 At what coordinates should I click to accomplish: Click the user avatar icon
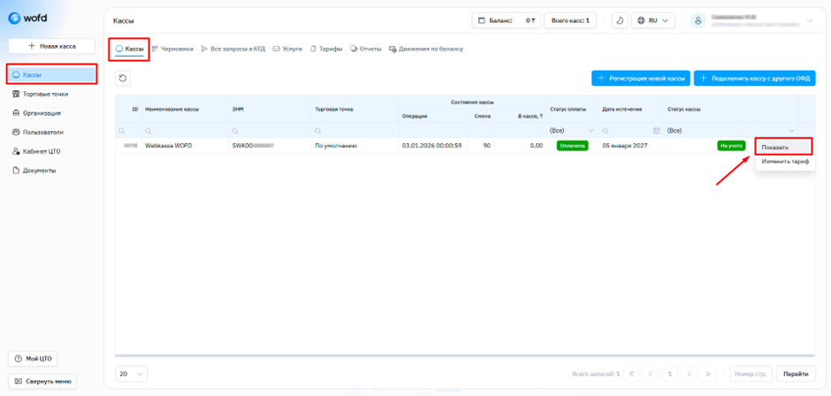698,20
